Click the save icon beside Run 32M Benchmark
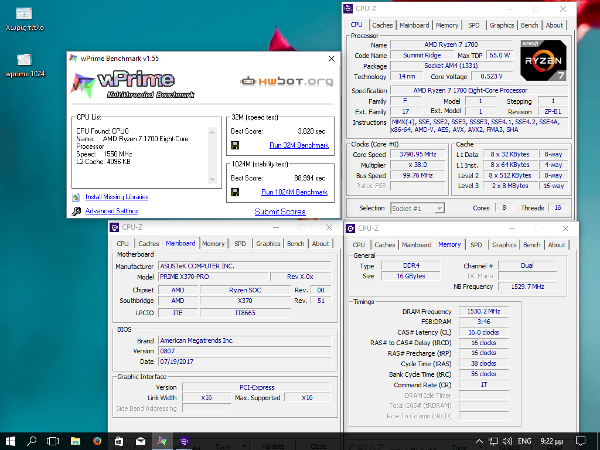 pos(235,145)
